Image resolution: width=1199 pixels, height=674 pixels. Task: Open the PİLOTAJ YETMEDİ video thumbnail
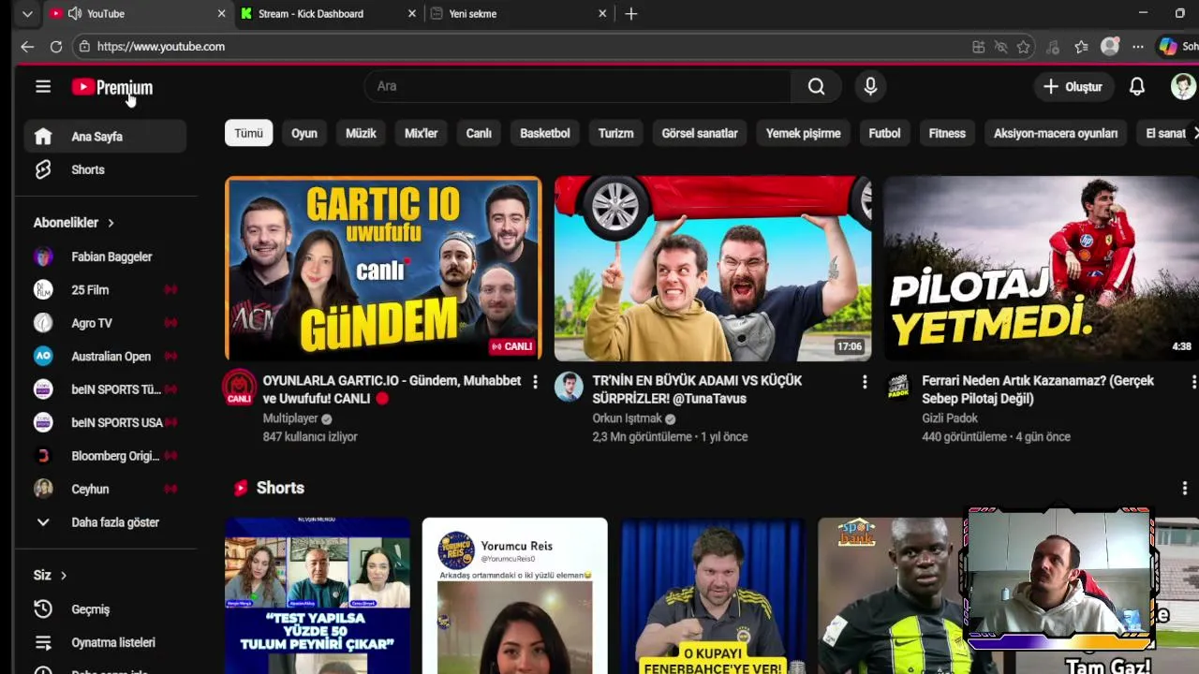pyautogui.click(x=1042, y=269)
